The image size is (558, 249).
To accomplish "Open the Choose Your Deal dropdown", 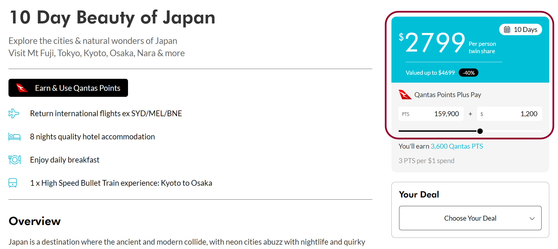I will [470, 218].
